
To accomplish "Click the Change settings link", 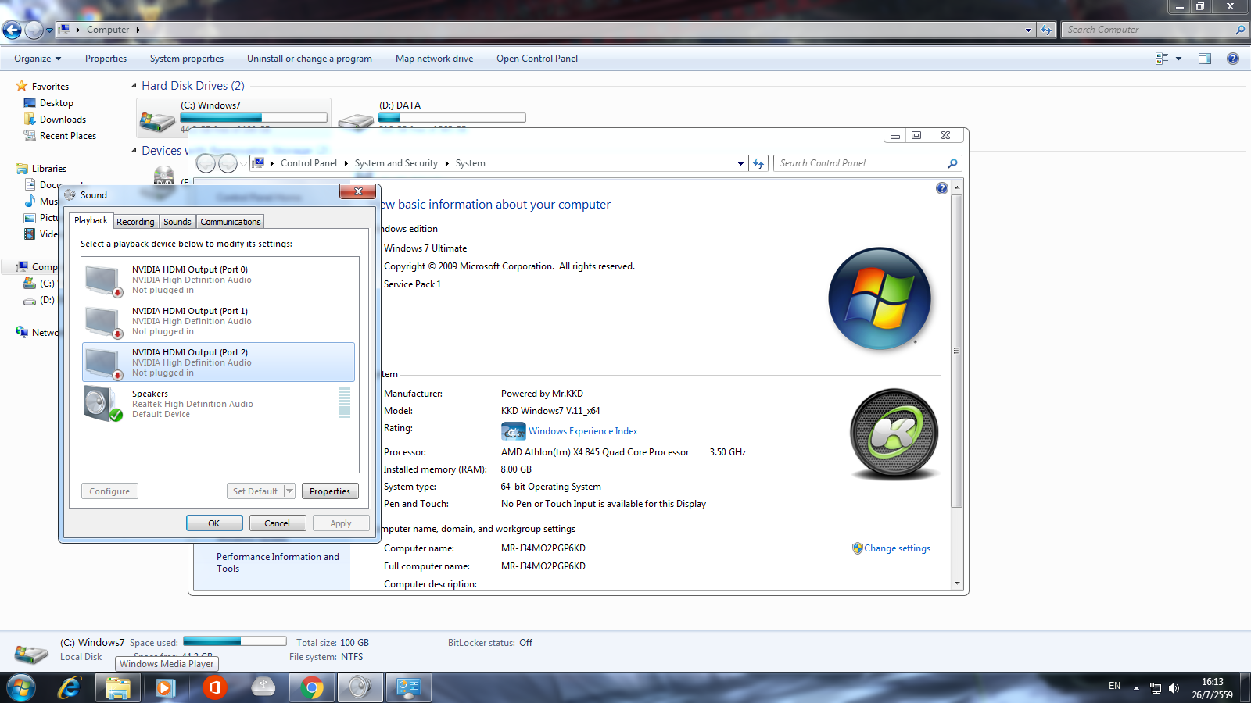I will pyautogui.click(x=897, y=548).
